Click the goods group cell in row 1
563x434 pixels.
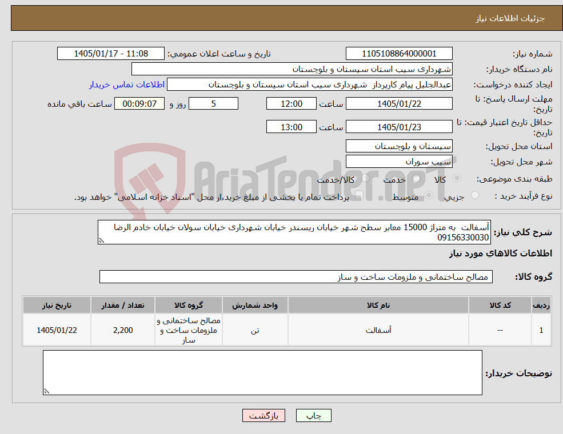(189, 330)
